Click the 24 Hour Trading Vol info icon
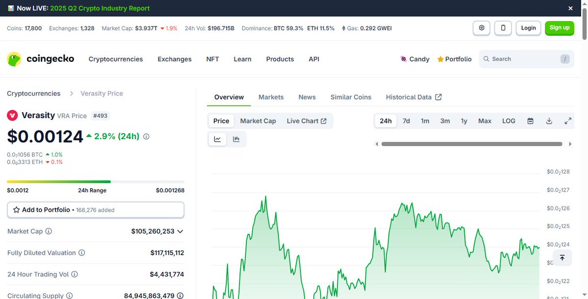588x299 pixels. click(x=74, y=274)
